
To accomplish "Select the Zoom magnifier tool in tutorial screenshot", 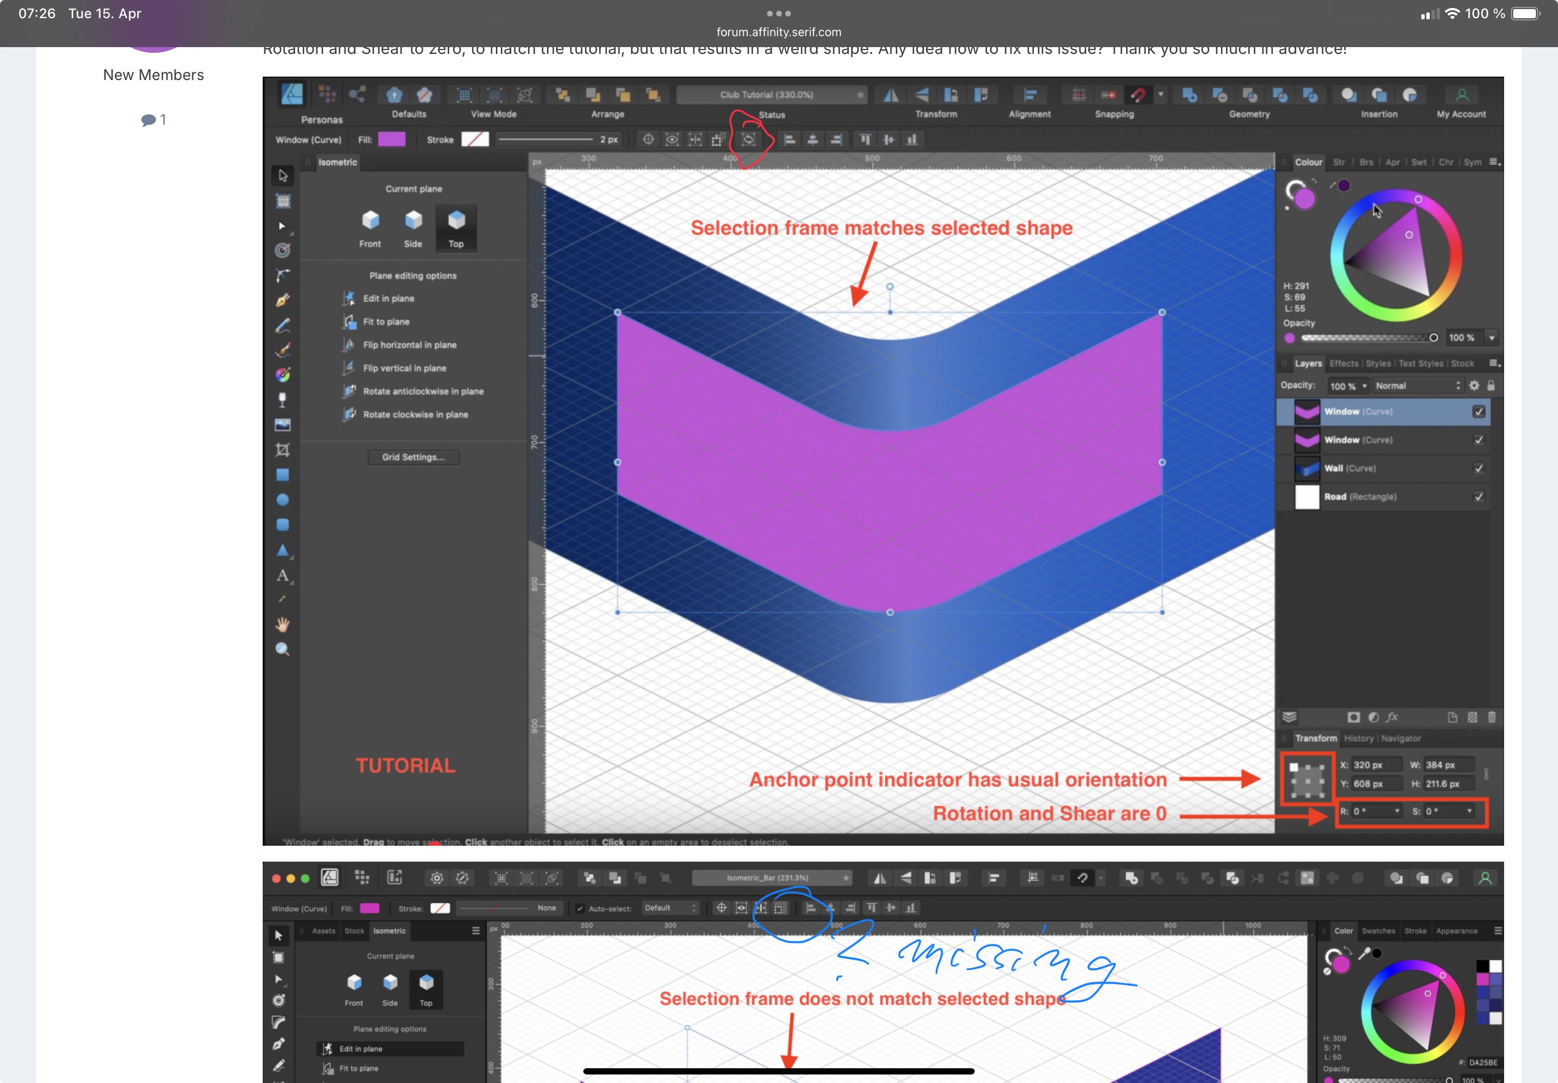I will [x=282, y=649].
